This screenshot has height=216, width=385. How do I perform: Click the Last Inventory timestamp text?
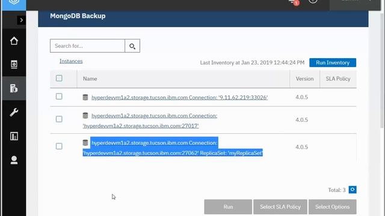point(252,62)
